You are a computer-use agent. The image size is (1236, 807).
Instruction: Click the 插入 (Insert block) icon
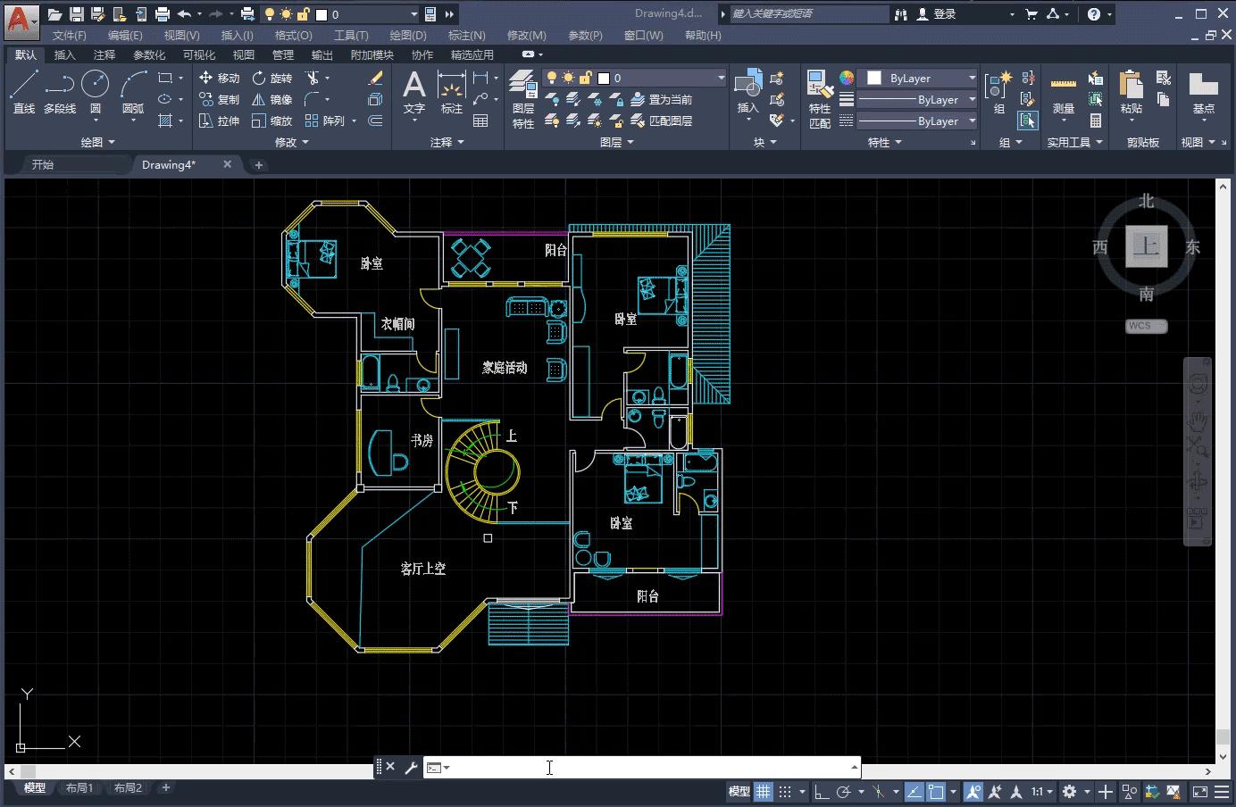(x=747, y=93)
